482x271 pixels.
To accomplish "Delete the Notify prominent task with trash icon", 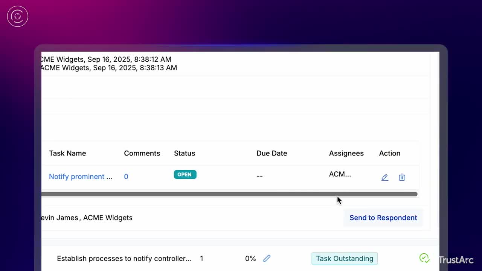I will [x=402, y=177].
